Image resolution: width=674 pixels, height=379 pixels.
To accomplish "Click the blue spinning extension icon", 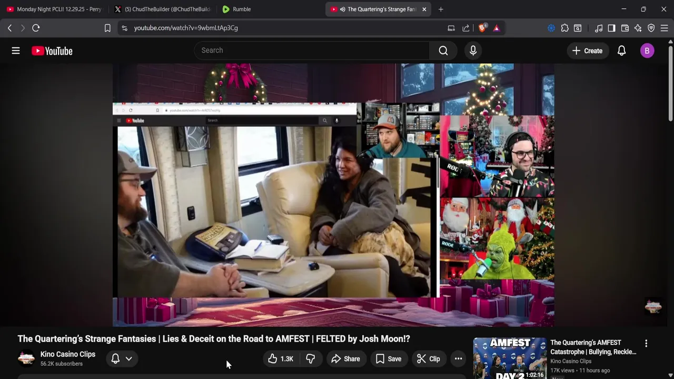I will tap(551, 28).
